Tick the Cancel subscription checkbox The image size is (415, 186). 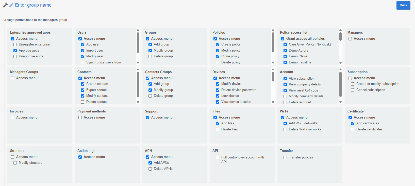(353, 90)
